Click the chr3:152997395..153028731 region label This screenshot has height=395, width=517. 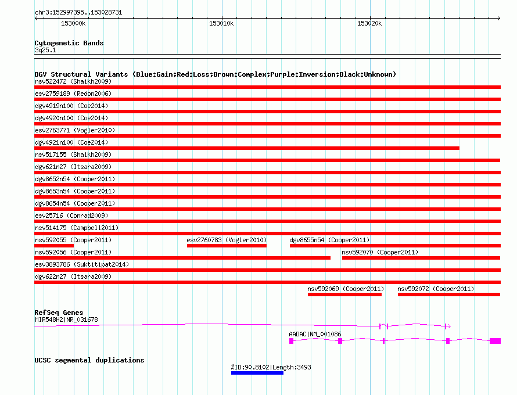coord(78,12)
